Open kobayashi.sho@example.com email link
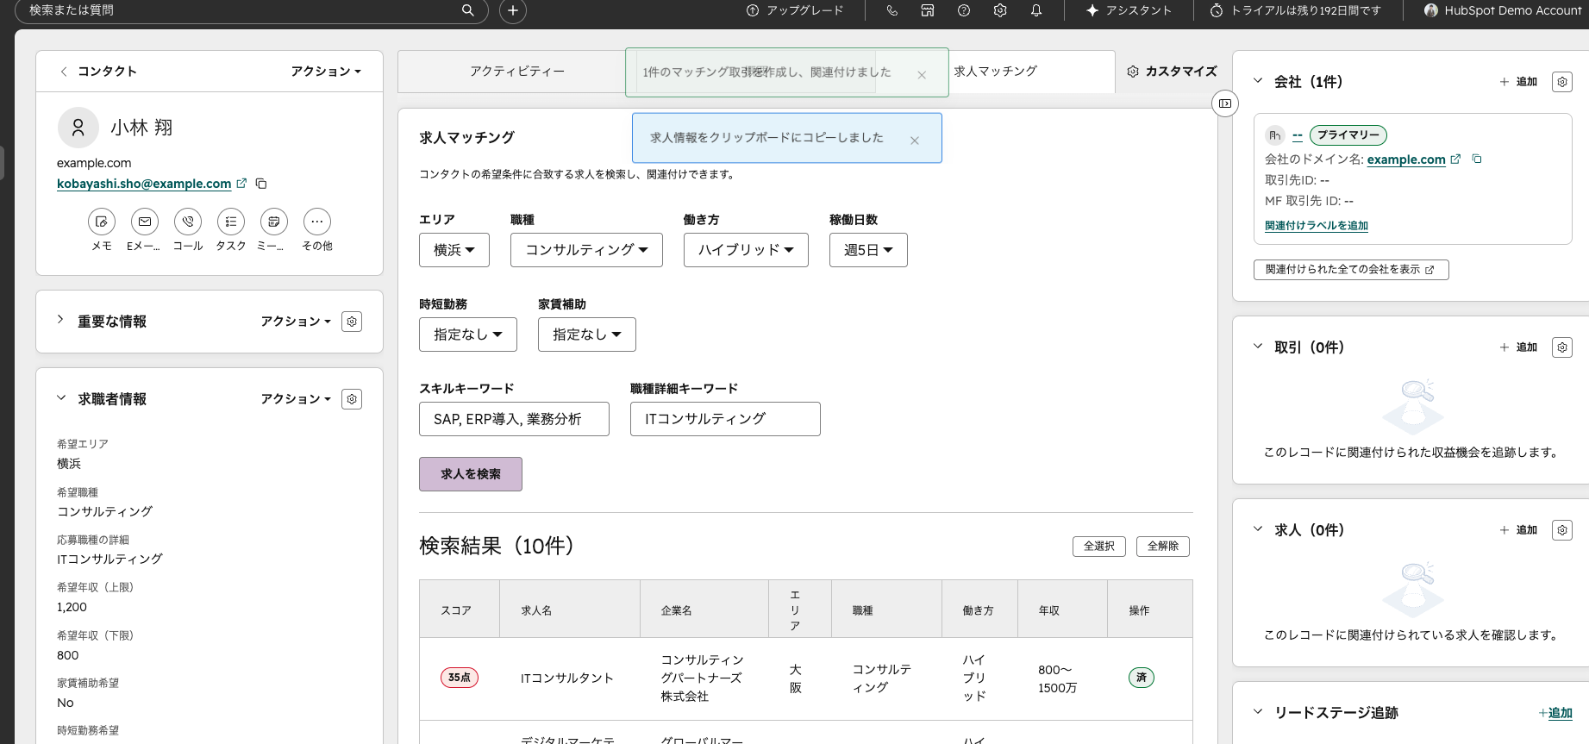The height and width of the screenshot is (744, 1589). point(144,184)
